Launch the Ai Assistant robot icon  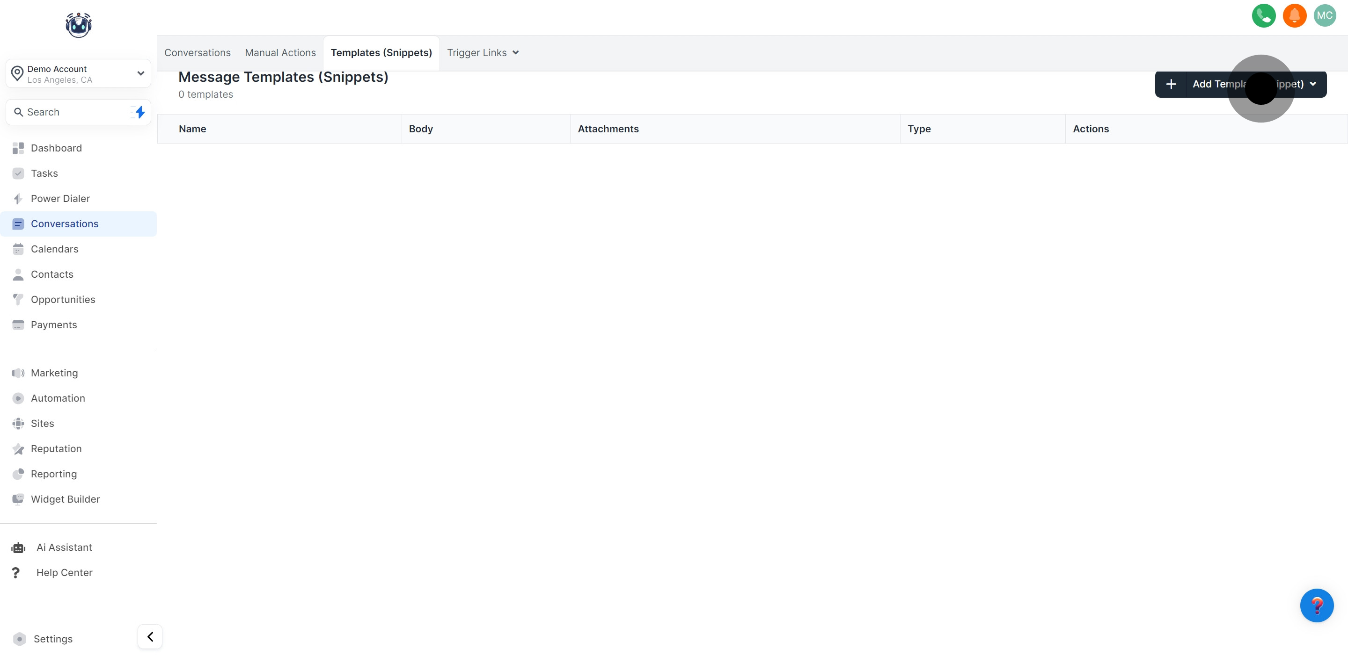[x=18, y=547]
